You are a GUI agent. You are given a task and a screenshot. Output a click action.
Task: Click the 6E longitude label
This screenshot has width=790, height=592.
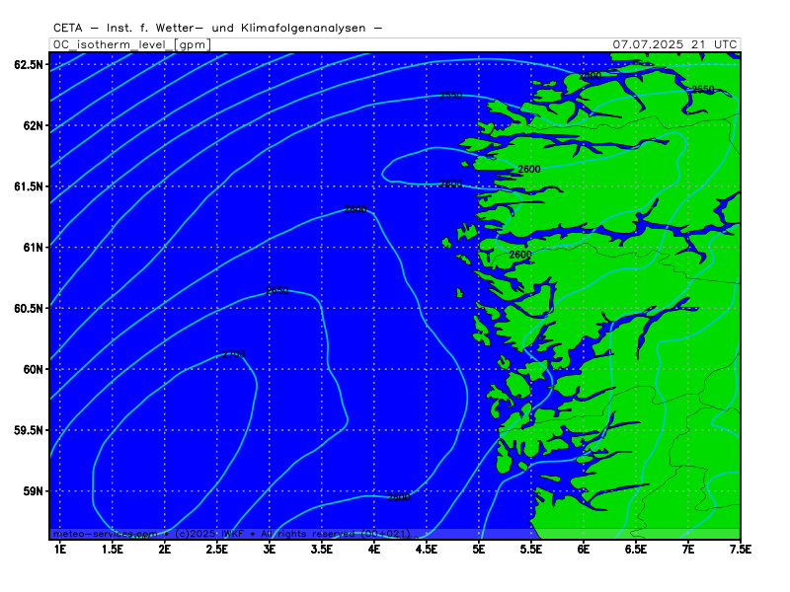(x=584, y=550)
